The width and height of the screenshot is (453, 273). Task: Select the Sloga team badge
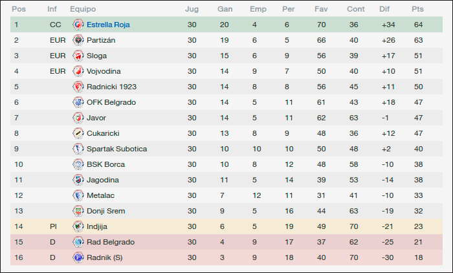(78, 56)
